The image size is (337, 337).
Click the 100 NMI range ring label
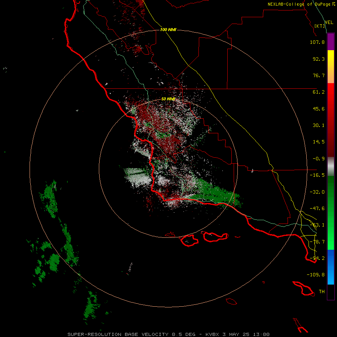click(168, 30)
